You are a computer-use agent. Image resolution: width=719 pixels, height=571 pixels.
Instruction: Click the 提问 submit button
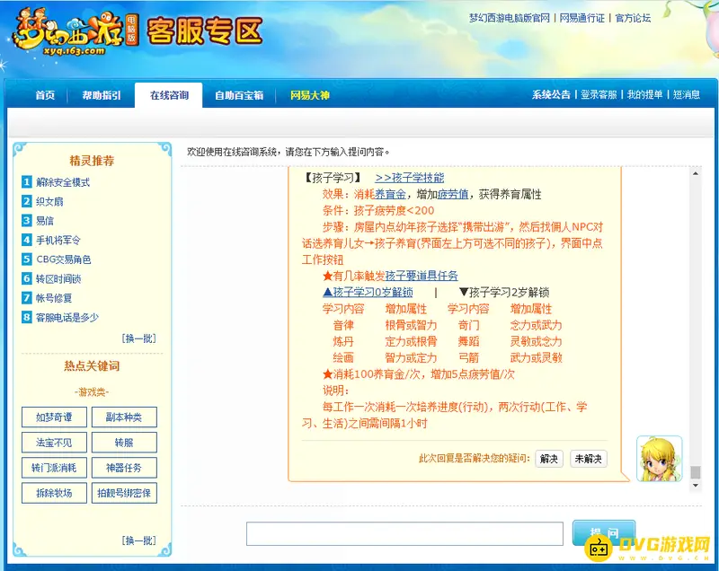pos(604,532)
